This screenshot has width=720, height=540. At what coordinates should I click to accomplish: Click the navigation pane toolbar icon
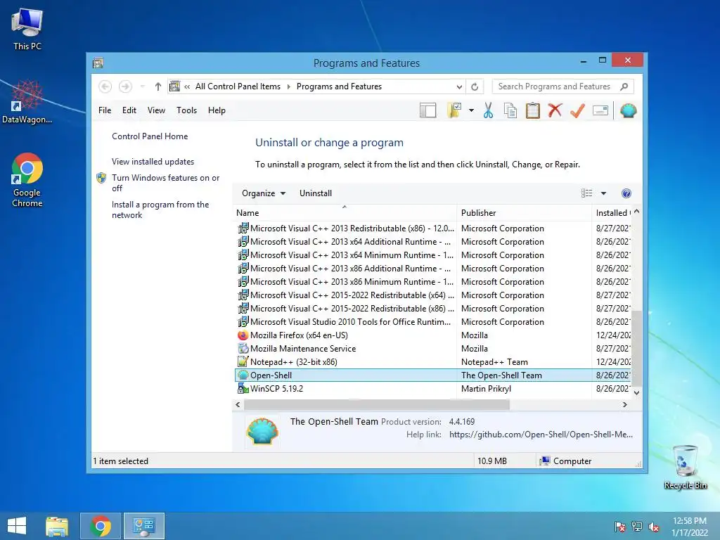427,110
